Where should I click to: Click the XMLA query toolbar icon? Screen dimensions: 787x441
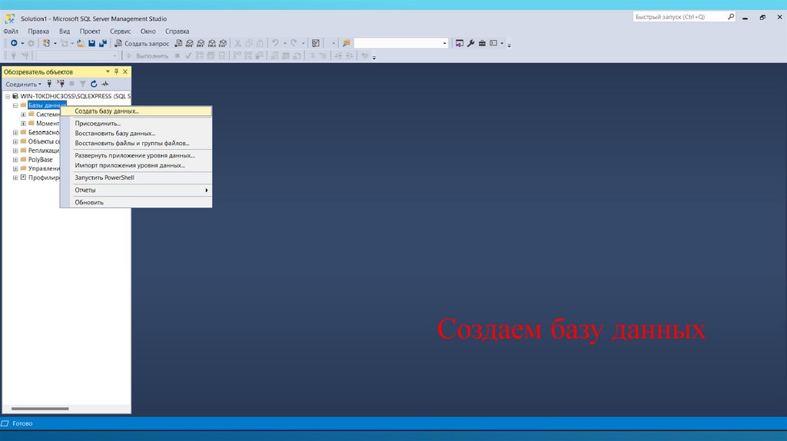pos(212,43)
